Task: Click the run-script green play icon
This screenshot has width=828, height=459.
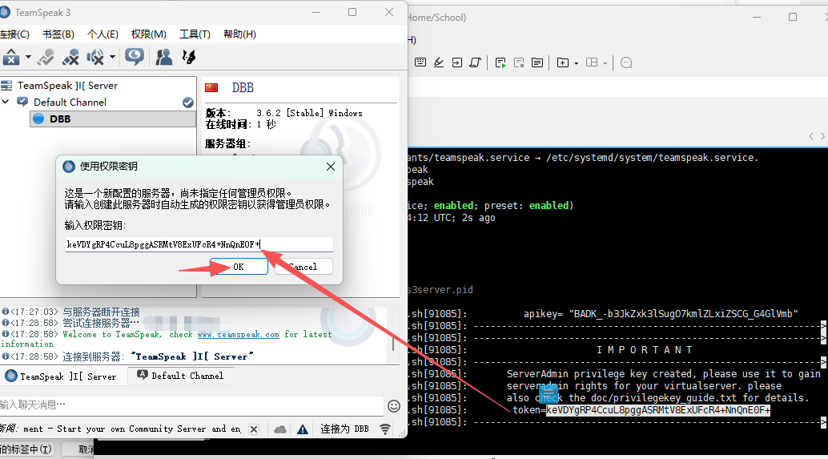Action: [x=500, y=62]
